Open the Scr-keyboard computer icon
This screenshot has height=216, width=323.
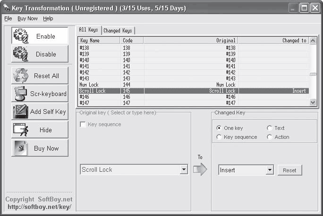(x=21, y=94)
